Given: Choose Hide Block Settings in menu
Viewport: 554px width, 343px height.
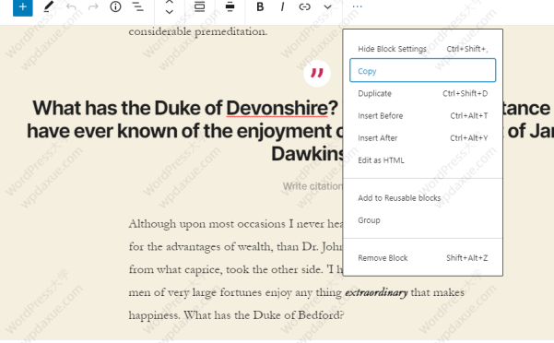Looking at the screenshot, I should (422, 49).
